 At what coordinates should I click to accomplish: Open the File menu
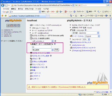[x=6, y=9]
